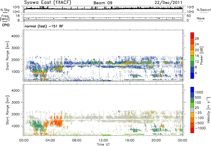The image size is (211, 146).
Task: Click the gray segment of Velocity colorbar
Action: 192,110
